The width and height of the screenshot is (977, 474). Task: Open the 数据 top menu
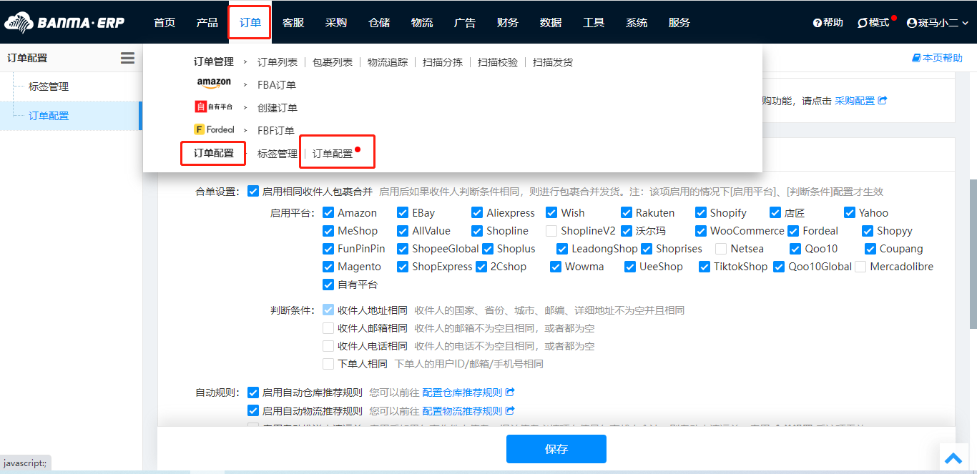pos(551,22)
